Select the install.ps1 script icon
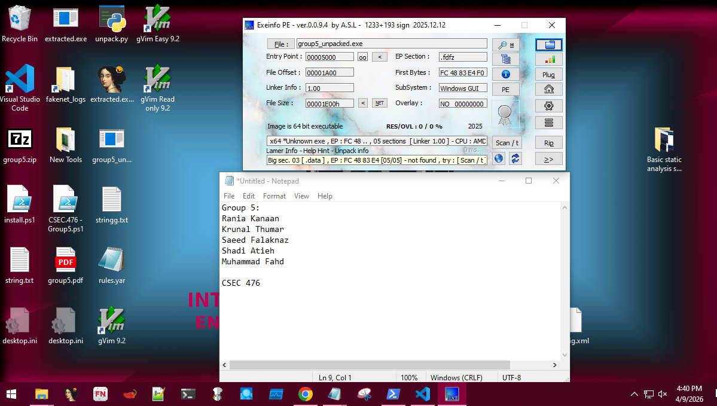Image resolution: width=717 pixels, height=406 pixels. point(20,205)
